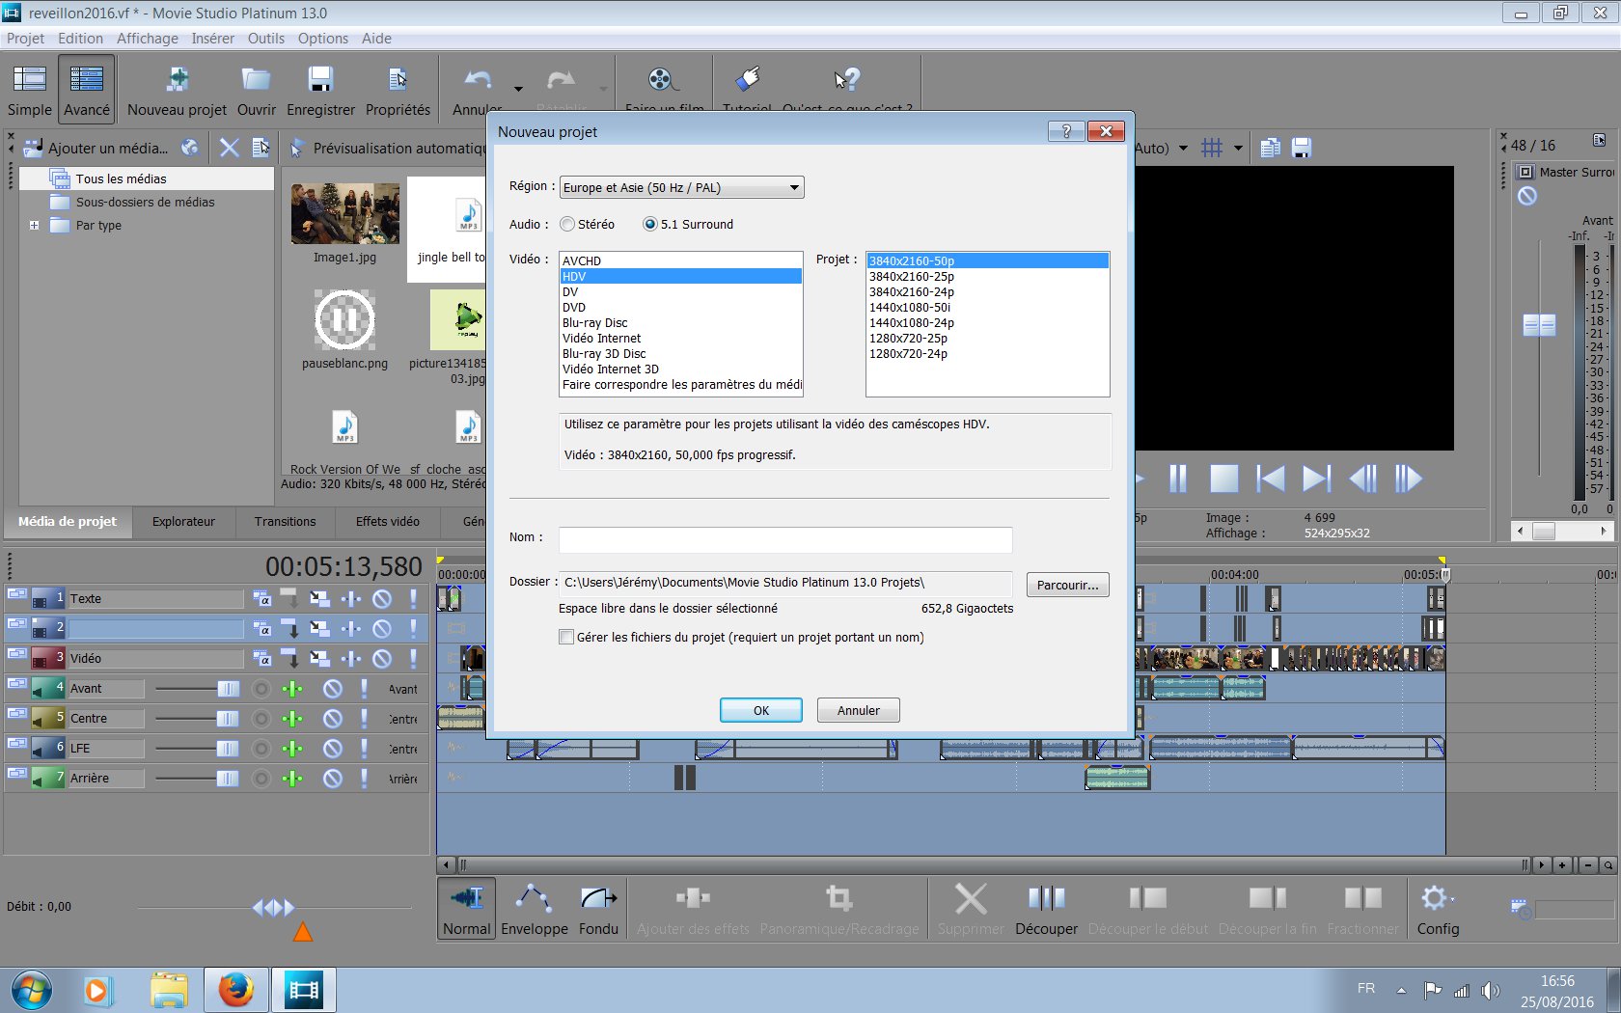The height and width of the screenshot is (1013, 1621).
Task: Click copy snapshot icon in preview
Action: pos(1270,148)
